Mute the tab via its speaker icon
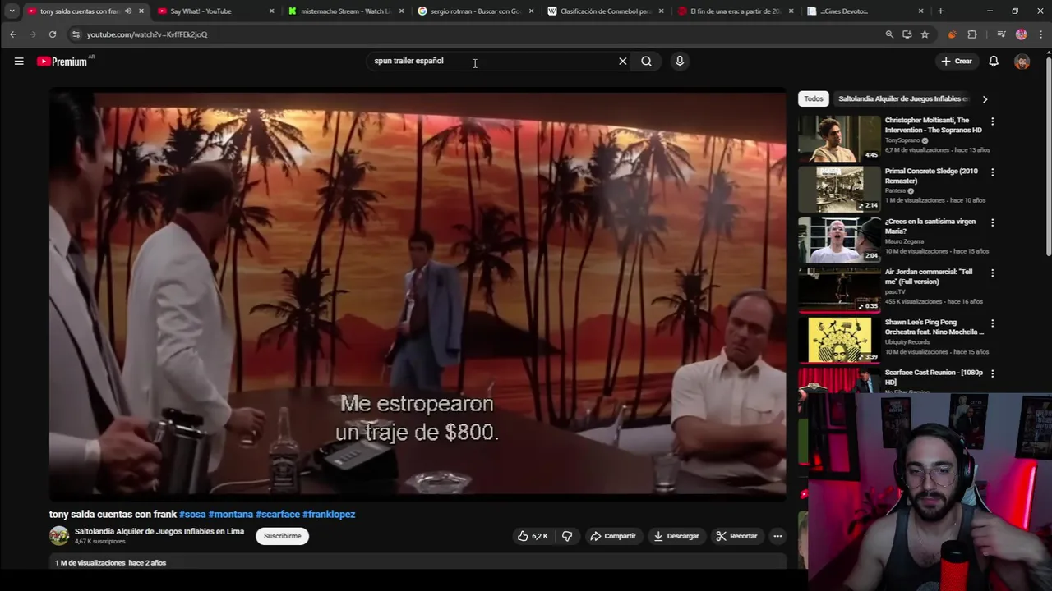 click(x=127, y=11)
